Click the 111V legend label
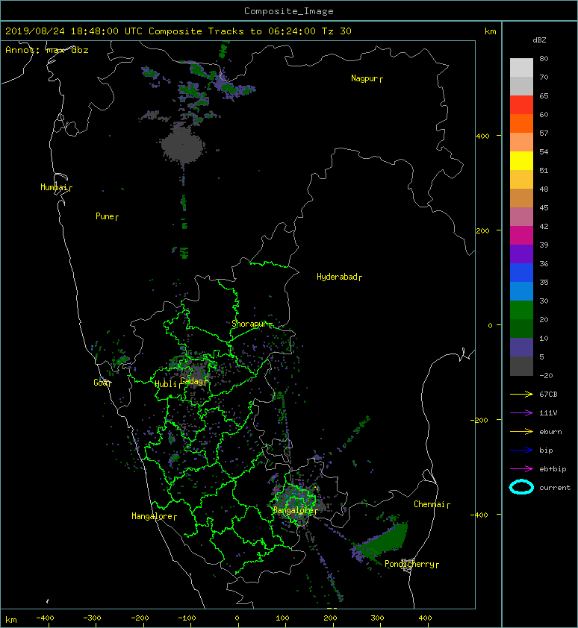Screen dimensions: 578x628 548,413
